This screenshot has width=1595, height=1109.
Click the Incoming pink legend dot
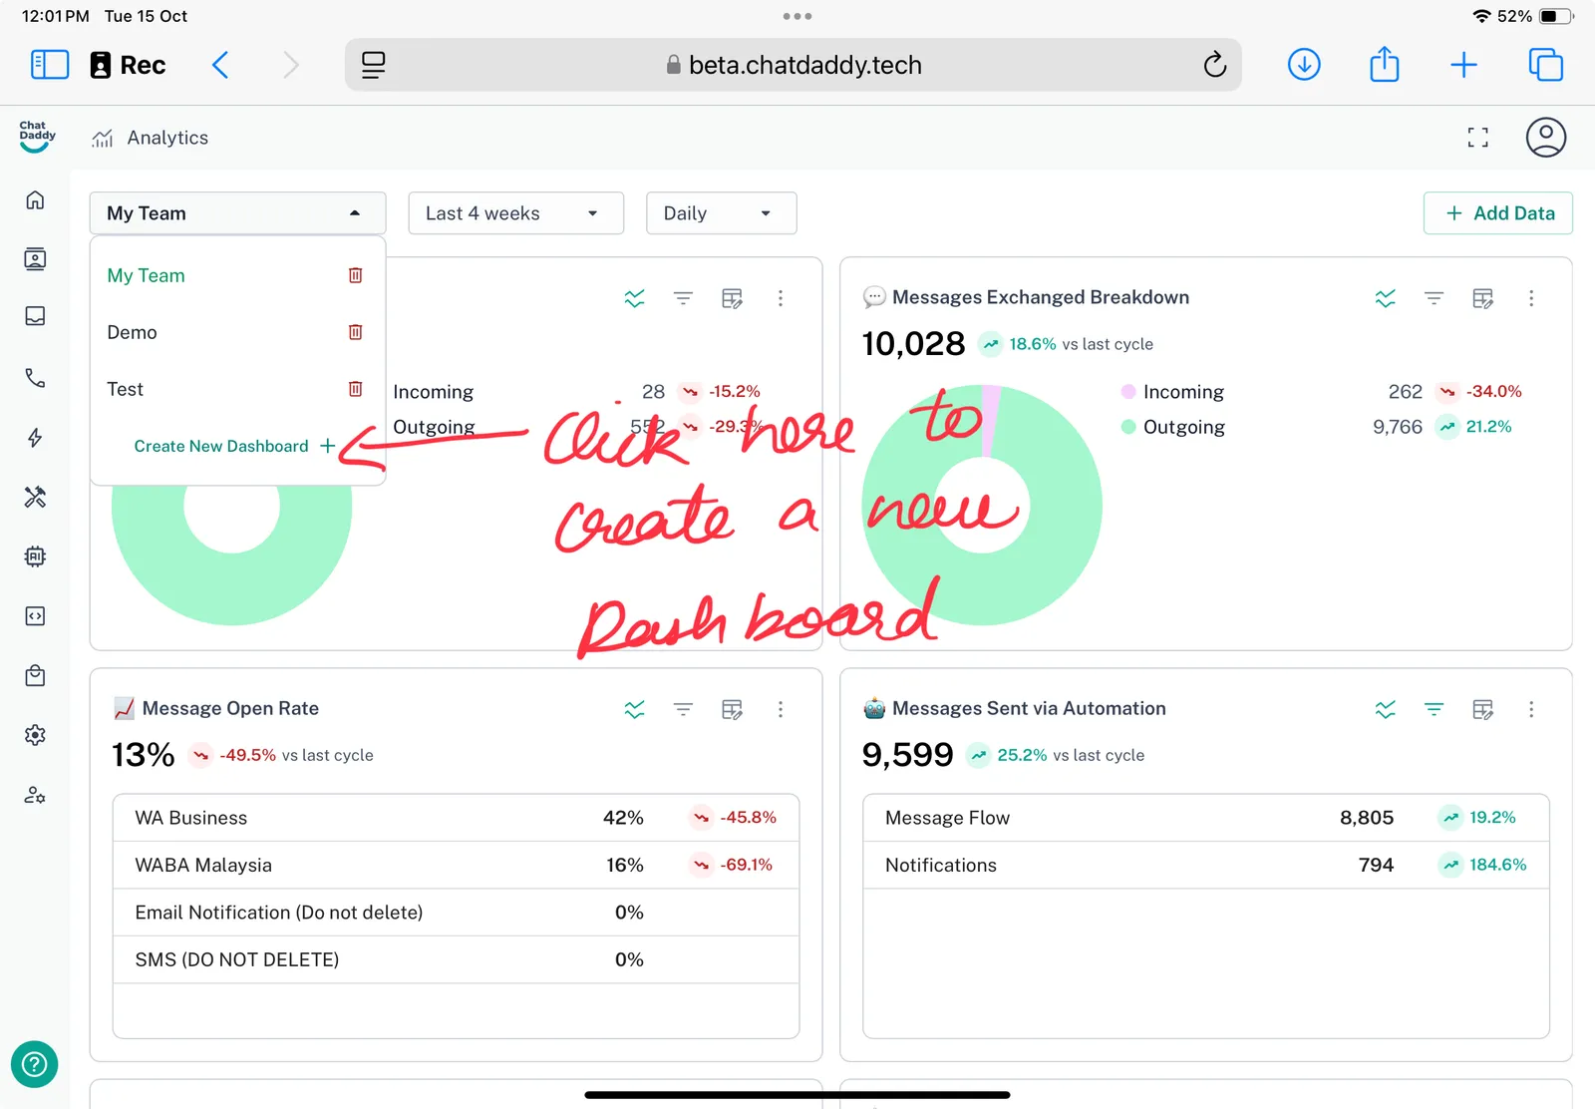[x=1128, y=392]
